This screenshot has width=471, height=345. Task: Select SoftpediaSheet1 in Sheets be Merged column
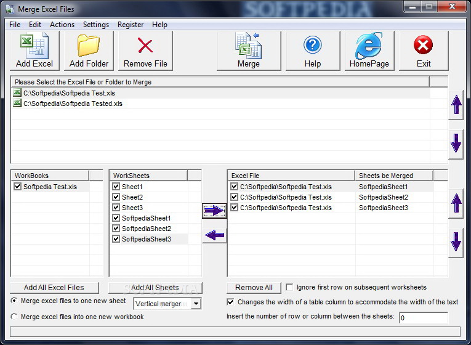(x=384, y=187)
